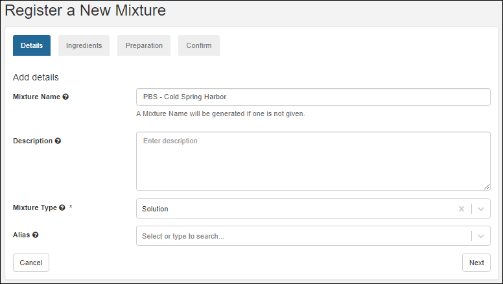
Task: Click Next to continue
Action: (476, 263)
